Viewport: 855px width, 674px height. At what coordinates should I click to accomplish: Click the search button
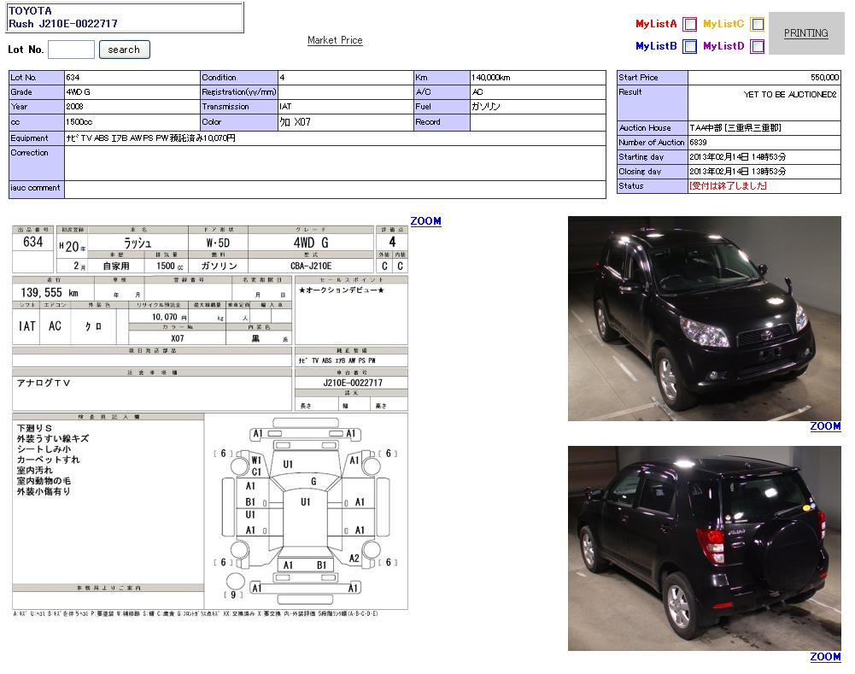point(124,50)
